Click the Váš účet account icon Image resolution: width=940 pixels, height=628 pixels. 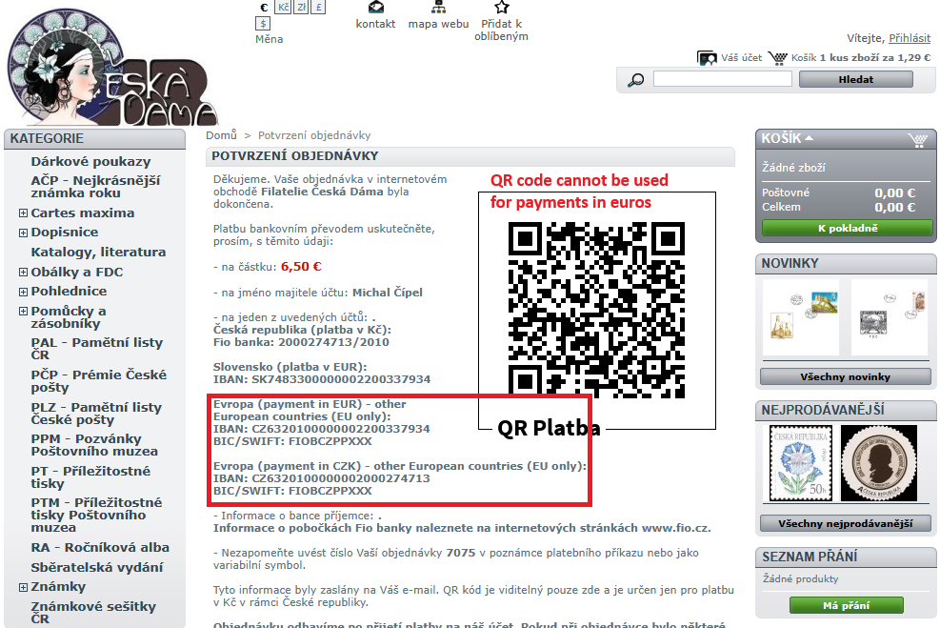[x=707, y=58]
